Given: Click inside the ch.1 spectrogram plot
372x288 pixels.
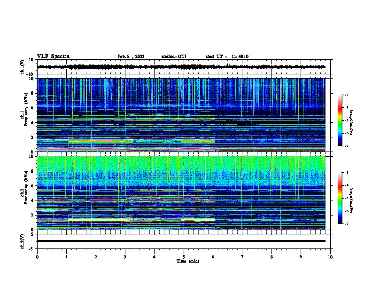Looking at the screenshot, I should tap(181, 115).
